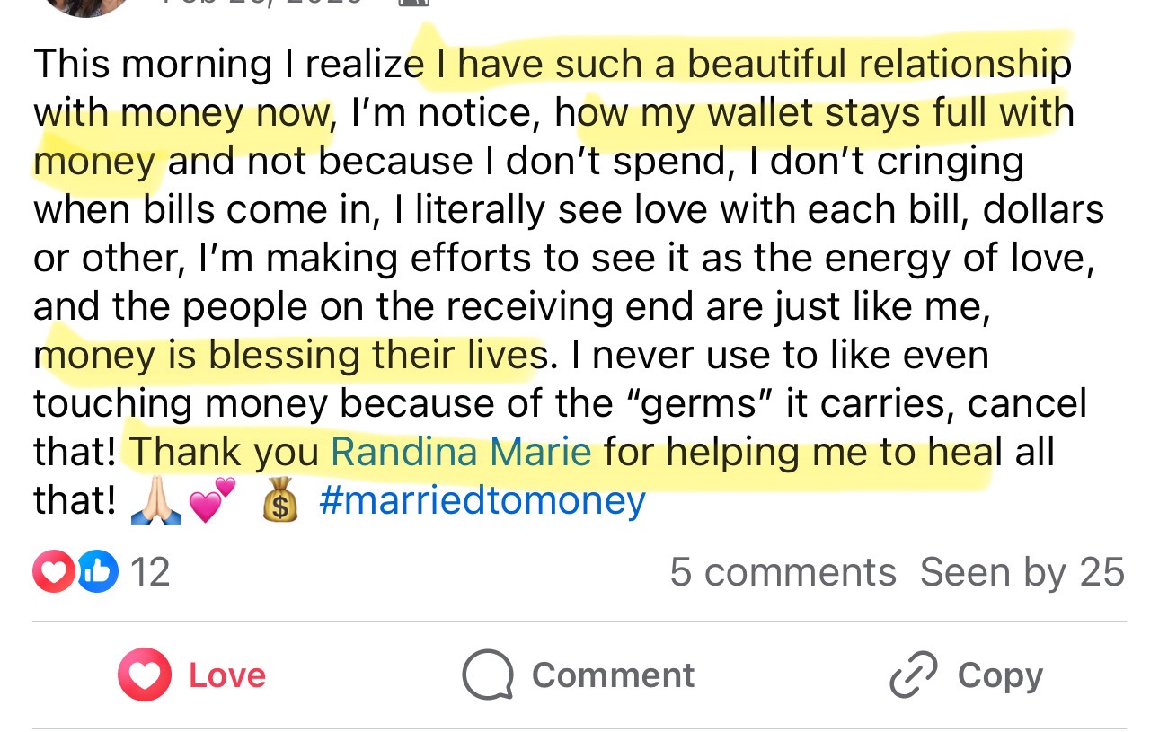Click the Copy link chain icon

(x=913, y=675)
